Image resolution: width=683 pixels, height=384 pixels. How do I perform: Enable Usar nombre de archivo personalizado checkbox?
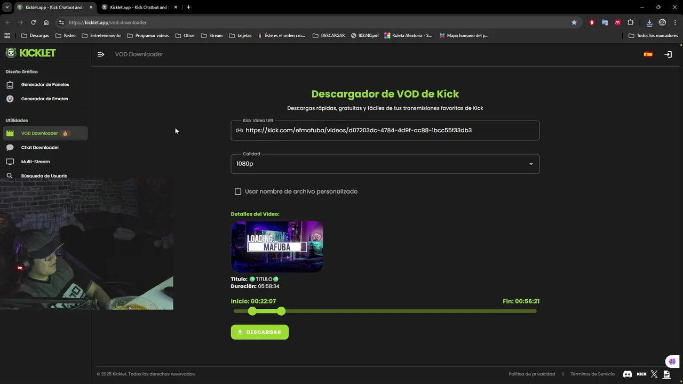click(238, 191)
